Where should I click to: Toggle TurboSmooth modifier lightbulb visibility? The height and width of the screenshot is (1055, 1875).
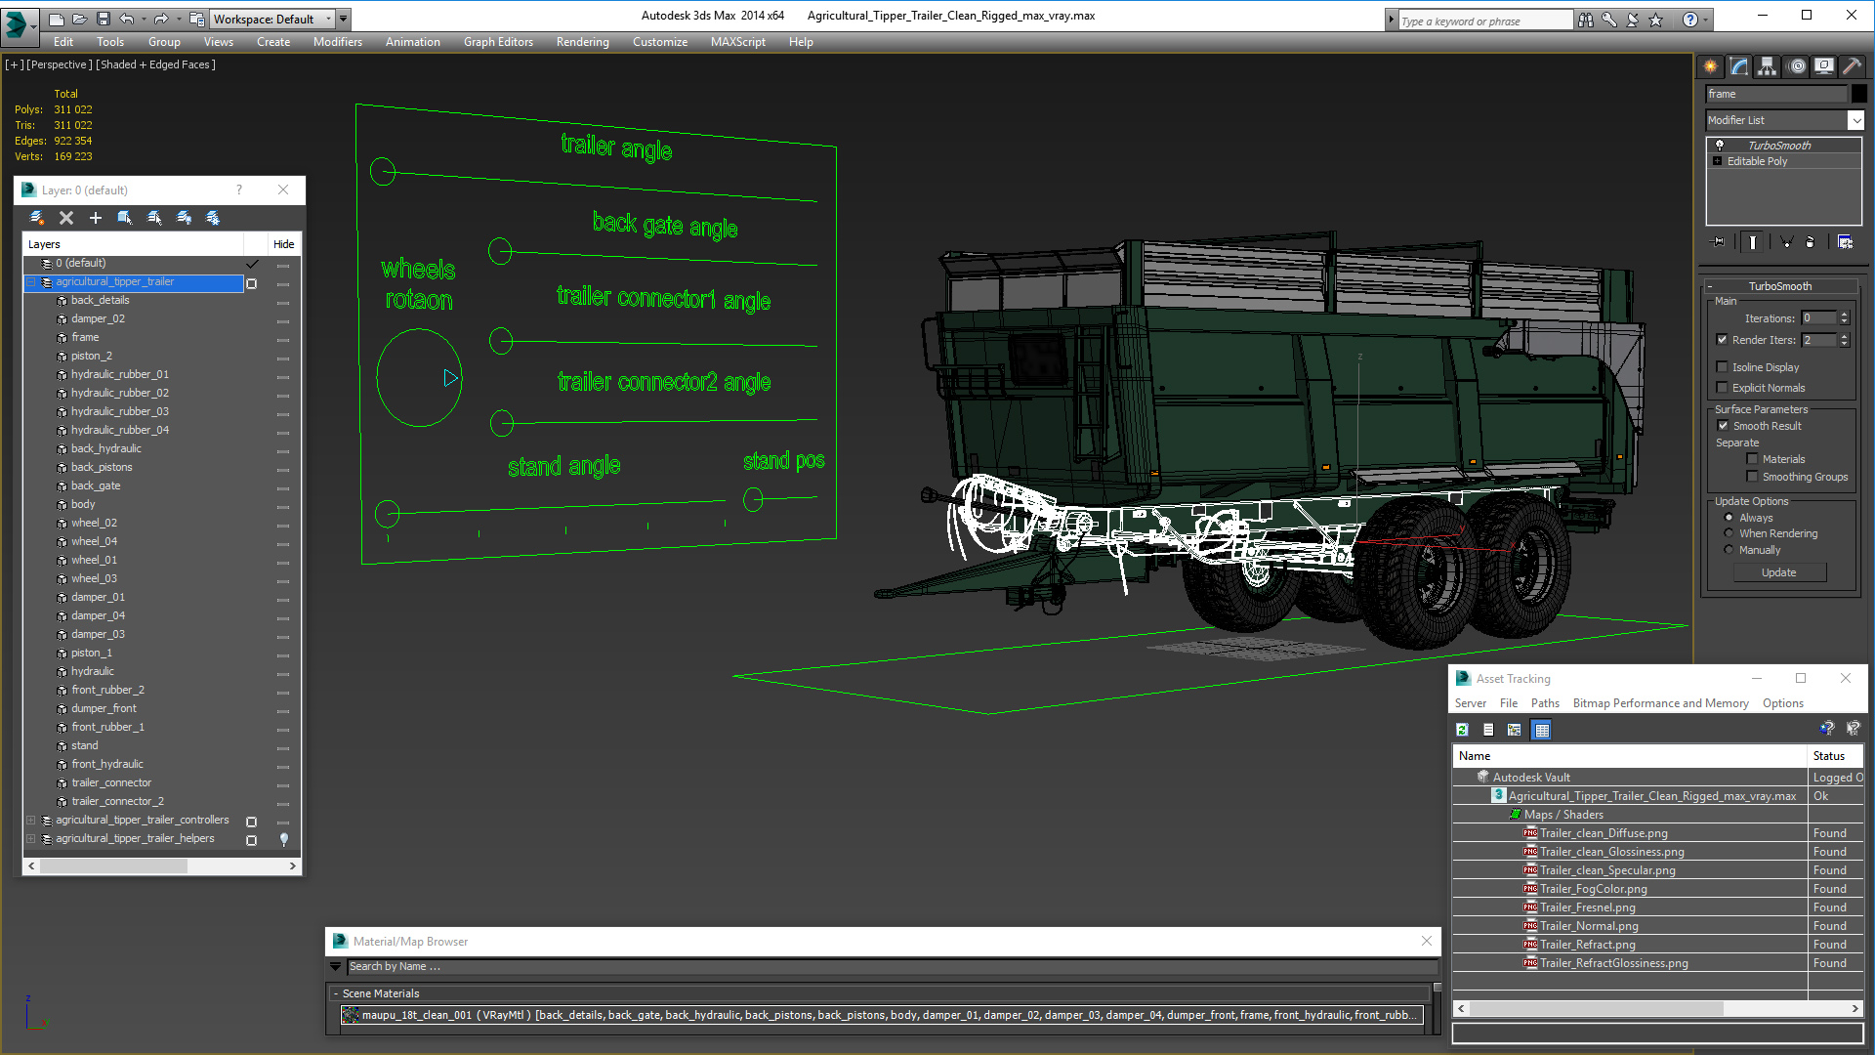[x=1720, y=145]
